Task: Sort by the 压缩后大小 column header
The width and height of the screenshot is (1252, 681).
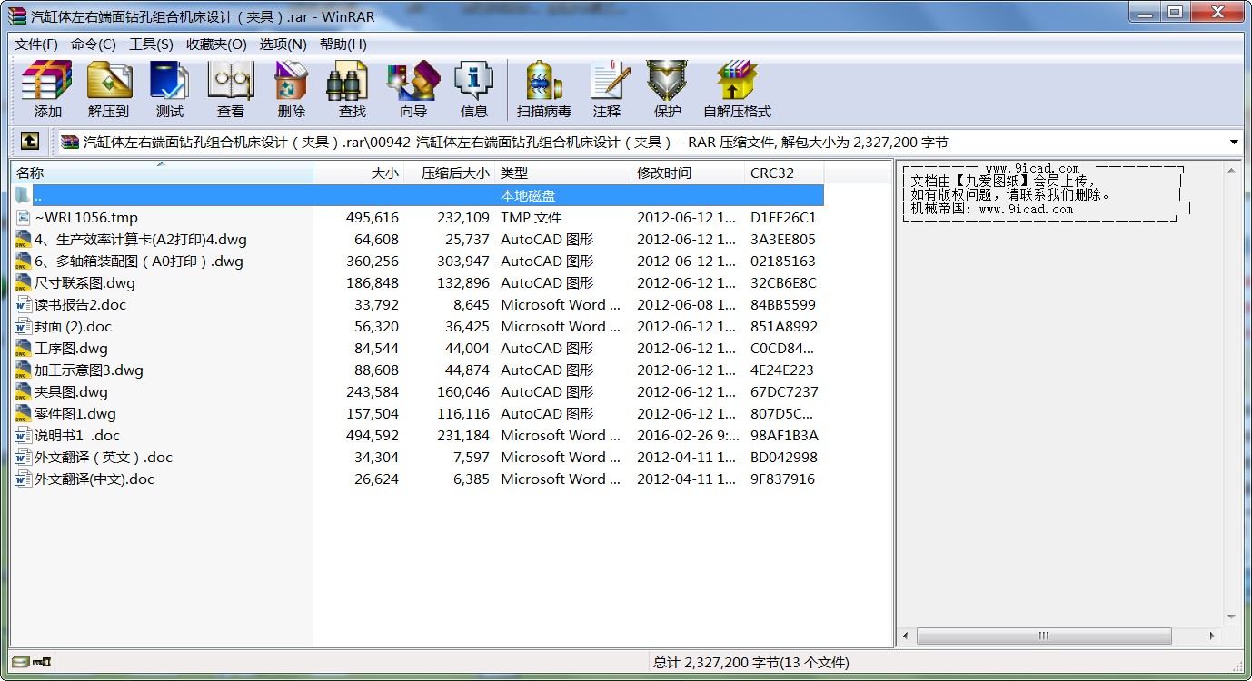Action: pos(450,173)
